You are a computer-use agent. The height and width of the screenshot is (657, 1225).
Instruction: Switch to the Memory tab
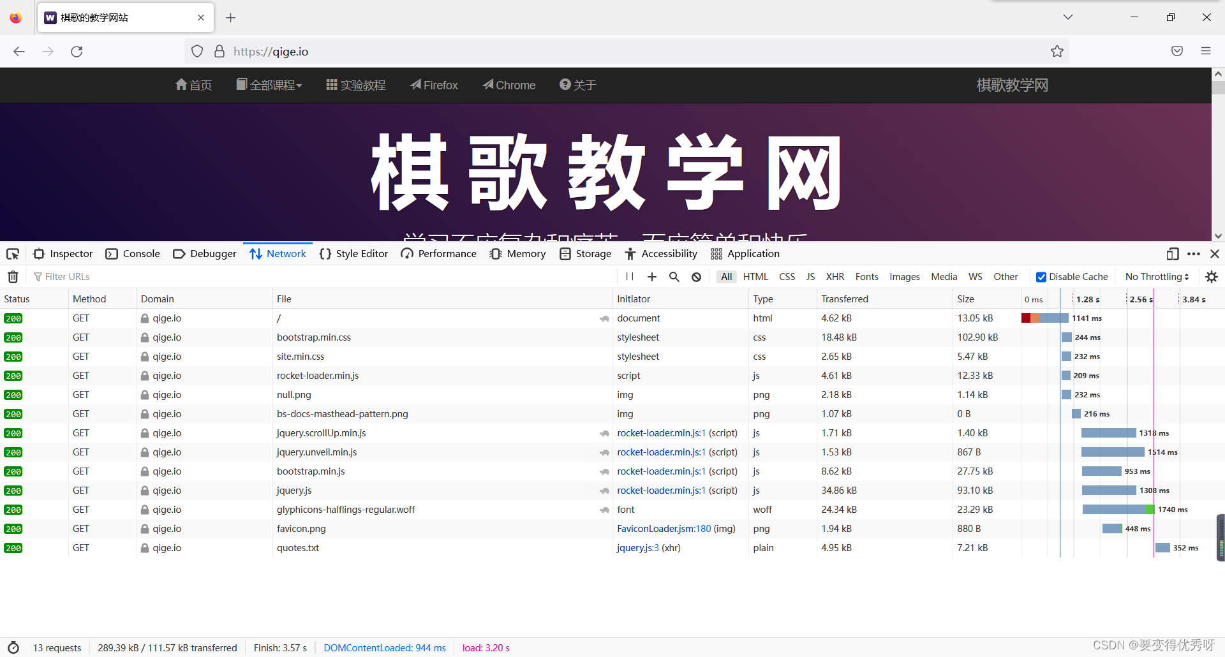pyautogui.click(x=517, y=254)
